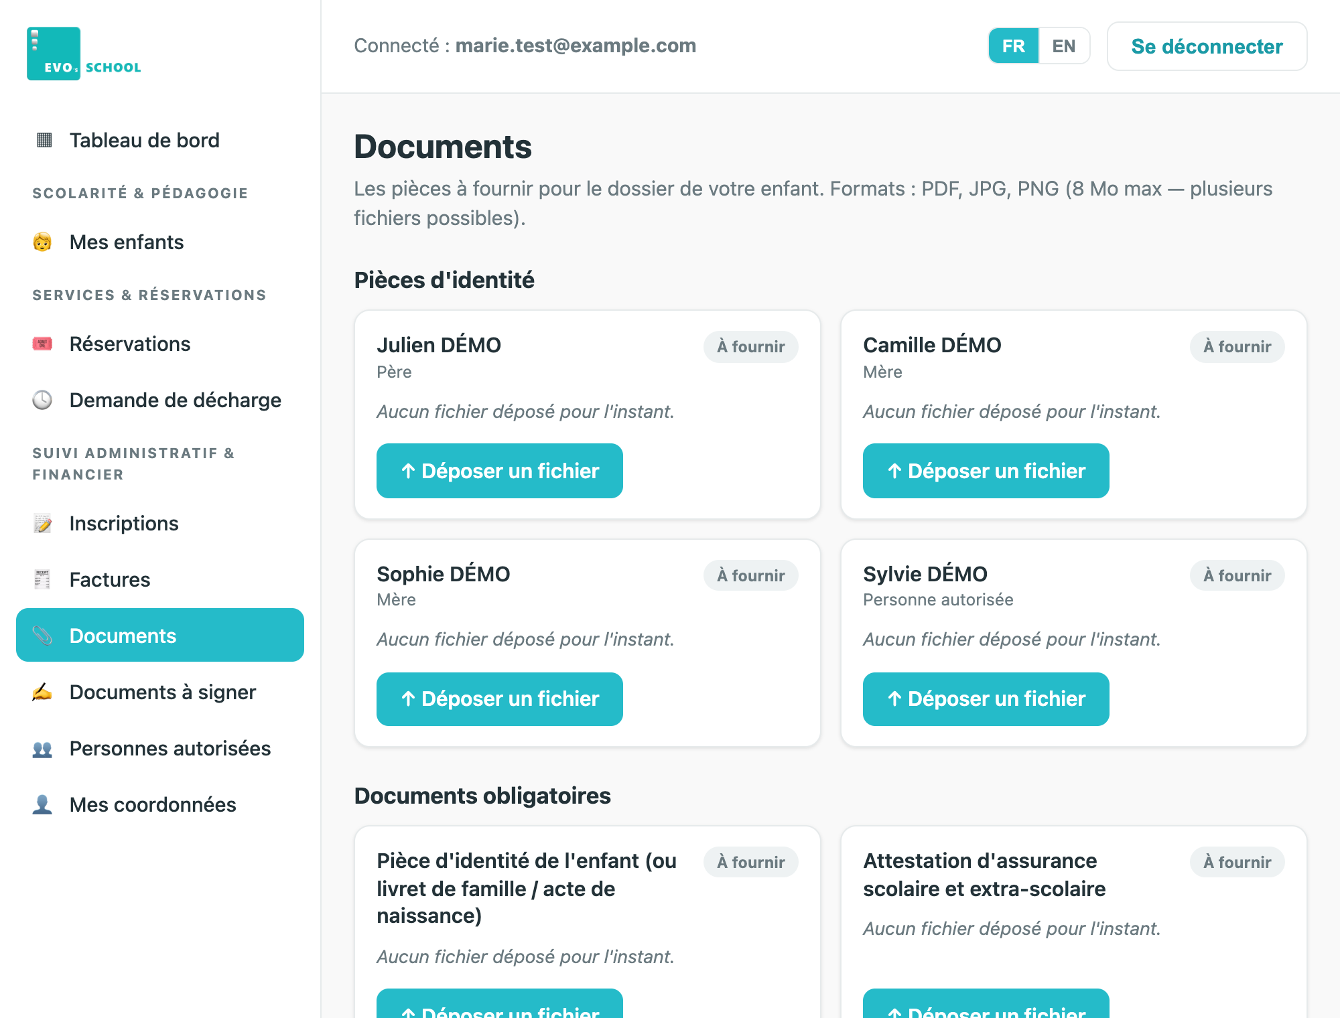Click Déposer un fichier for Camille DÉMO

point(986,471)
